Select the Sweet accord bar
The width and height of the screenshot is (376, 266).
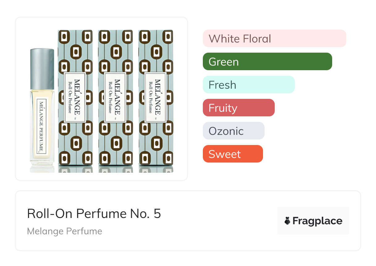pos(232,154)
